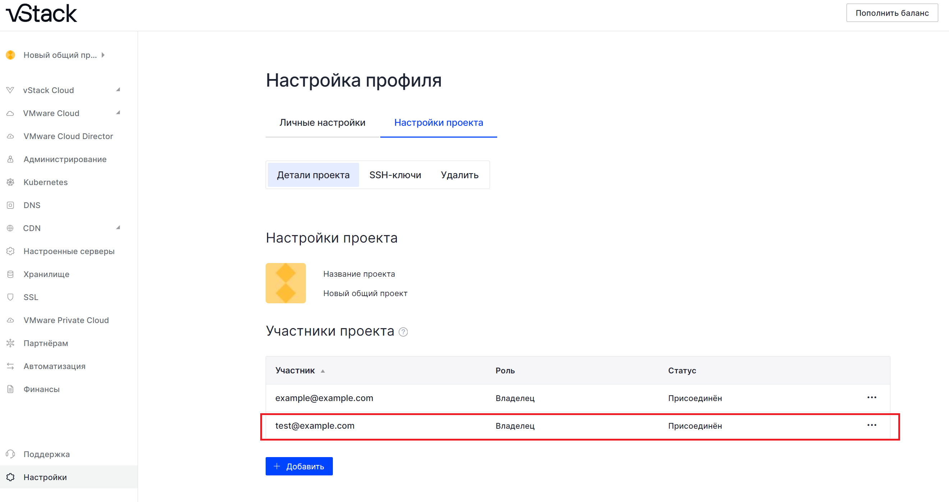
Task: Click the Администрирование lock icon
Action: [x=10, y=159]
